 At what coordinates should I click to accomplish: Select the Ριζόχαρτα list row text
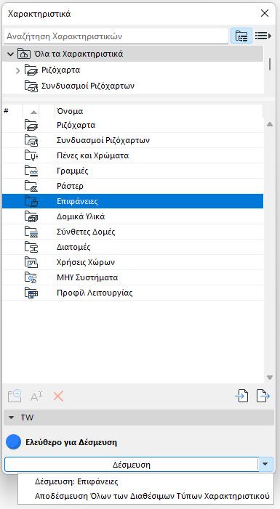point(76,125)
